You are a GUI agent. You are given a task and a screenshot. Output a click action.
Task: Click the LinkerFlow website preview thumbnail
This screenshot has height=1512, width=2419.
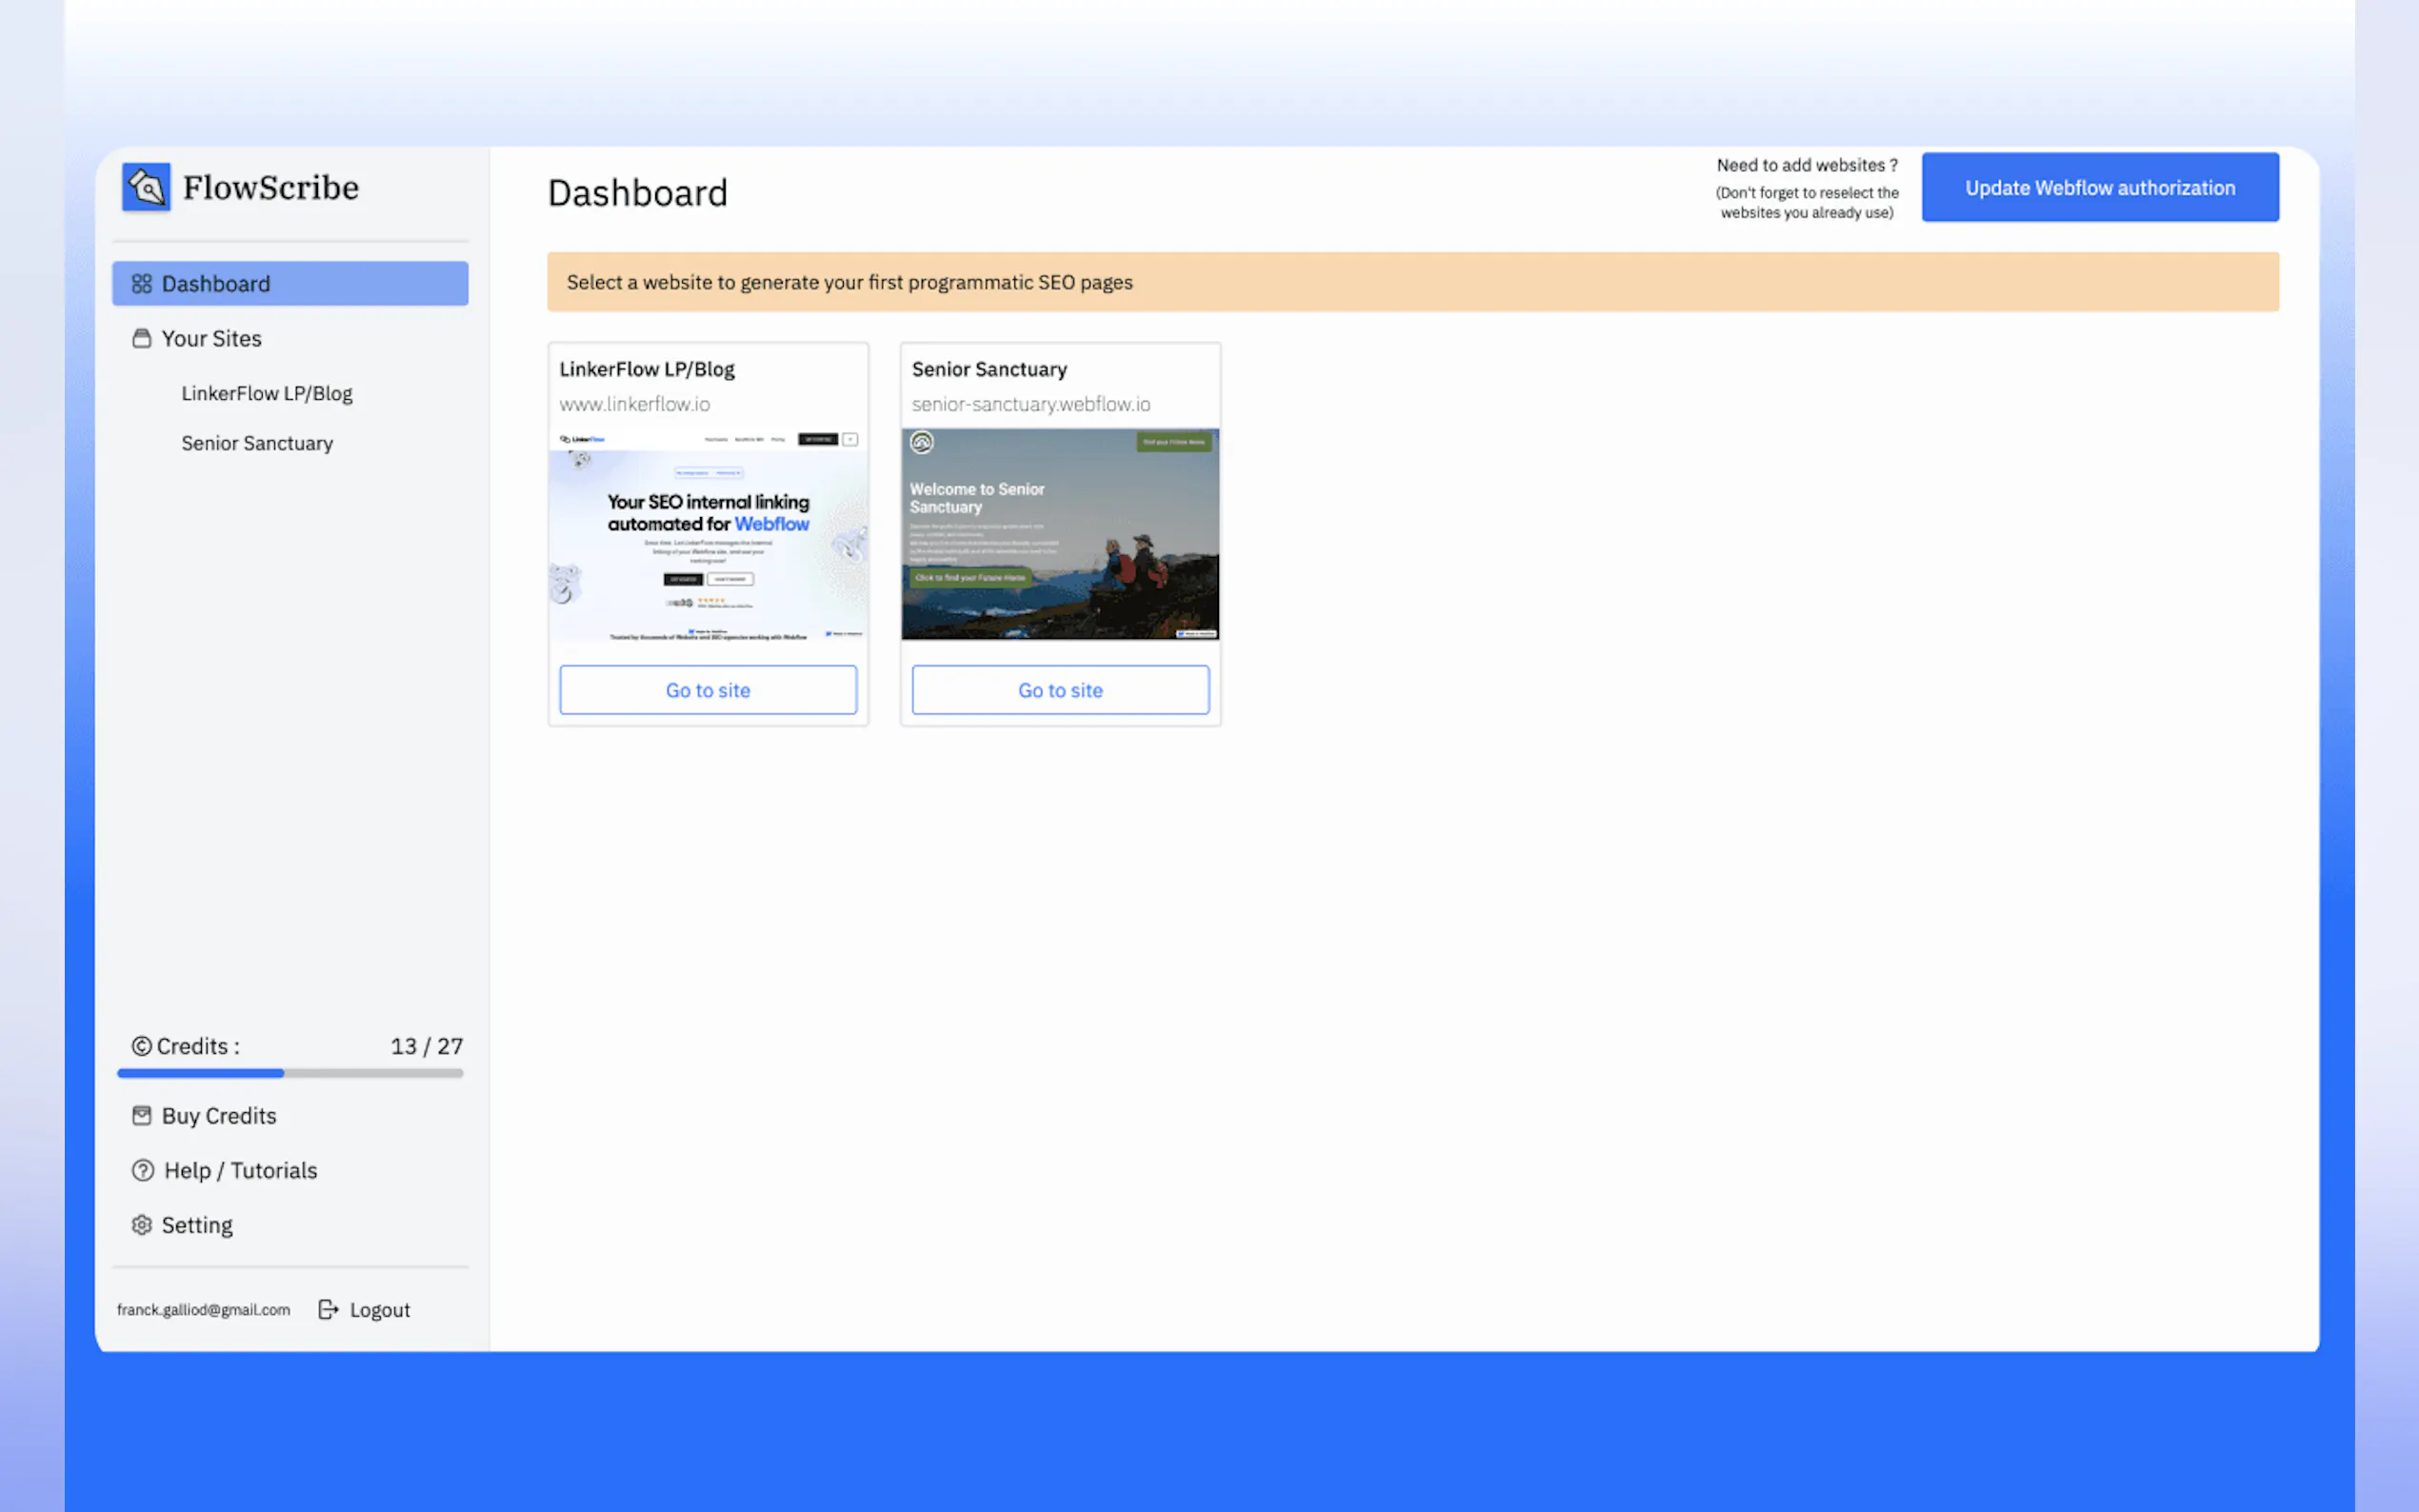click(x=707, y=535)
